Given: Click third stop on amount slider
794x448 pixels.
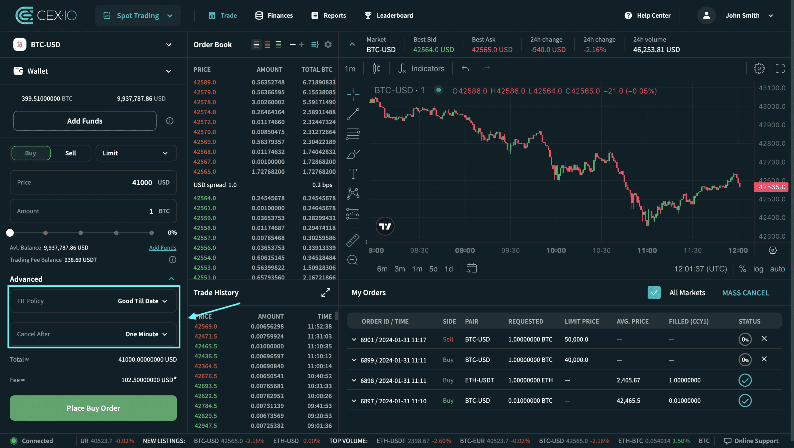Looking at the screenshot, I should click(81, 233).
